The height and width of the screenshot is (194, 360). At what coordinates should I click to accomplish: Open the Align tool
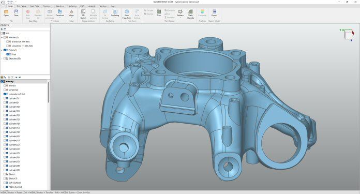pos(71,13)
